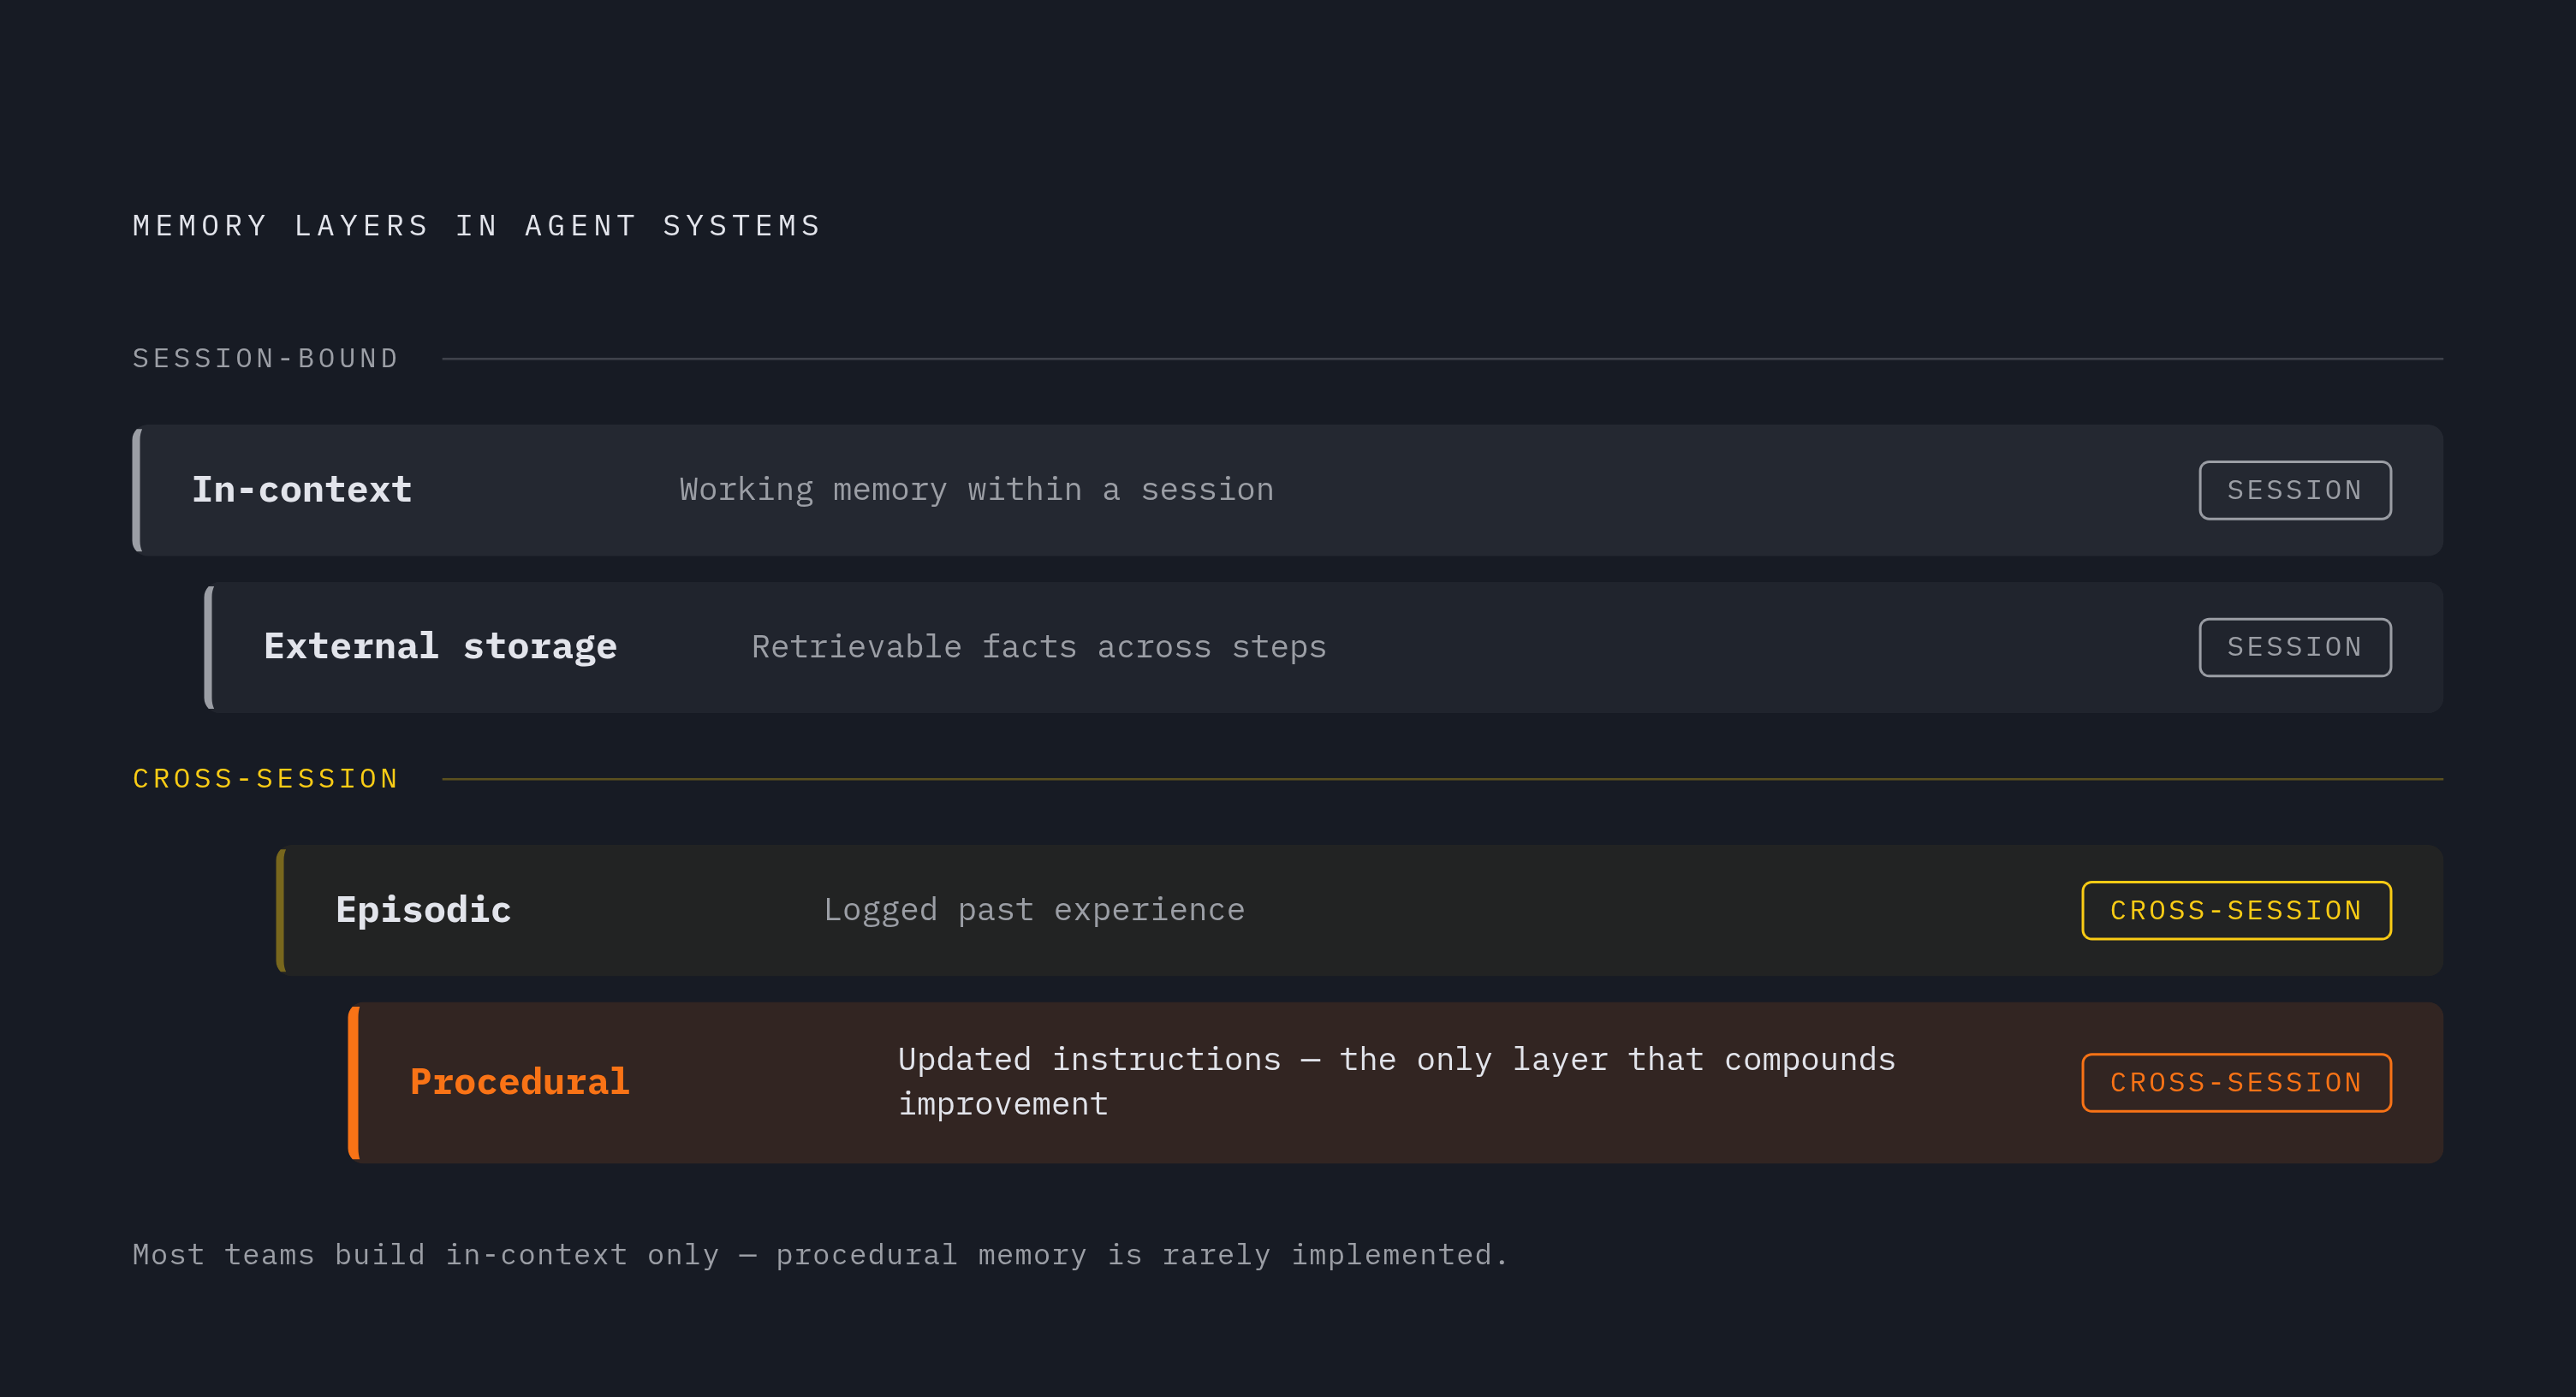Click 'Logged past experience' description
The height and width of the screenshot is (1397, 2576).
pyautogui.click(x=1034, y=910)
